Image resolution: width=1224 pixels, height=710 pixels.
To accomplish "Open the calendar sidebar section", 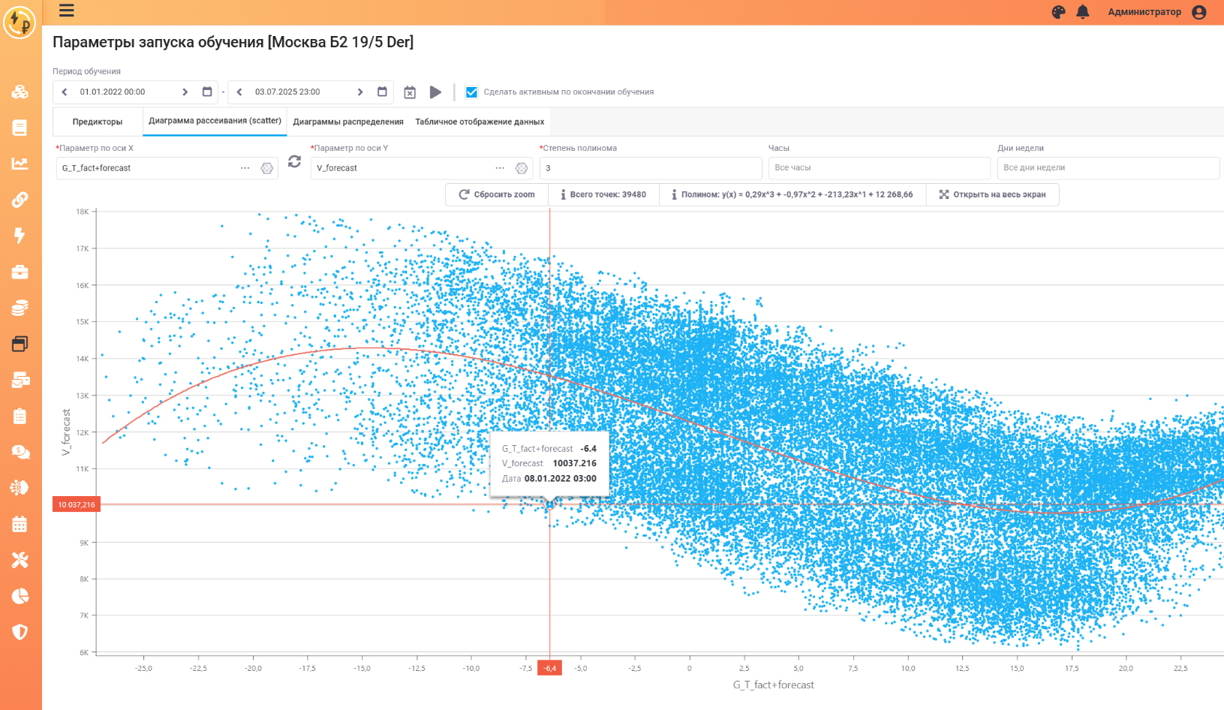I will point(20,524).
